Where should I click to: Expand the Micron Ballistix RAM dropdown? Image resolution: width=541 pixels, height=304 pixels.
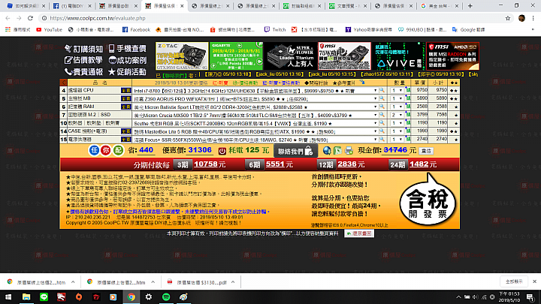click(x=376, y=107)
